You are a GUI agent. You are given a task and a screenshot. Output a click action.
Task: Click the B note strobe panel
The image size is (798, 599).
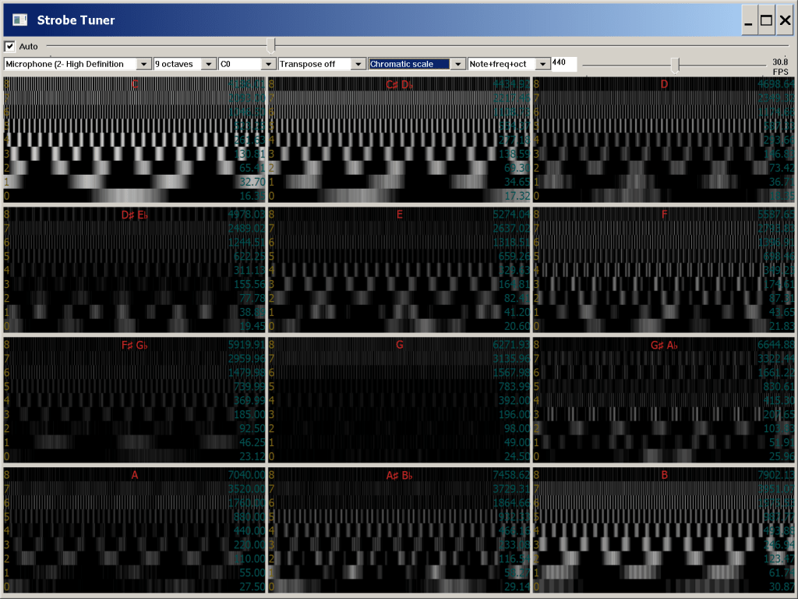click(664, 529)
